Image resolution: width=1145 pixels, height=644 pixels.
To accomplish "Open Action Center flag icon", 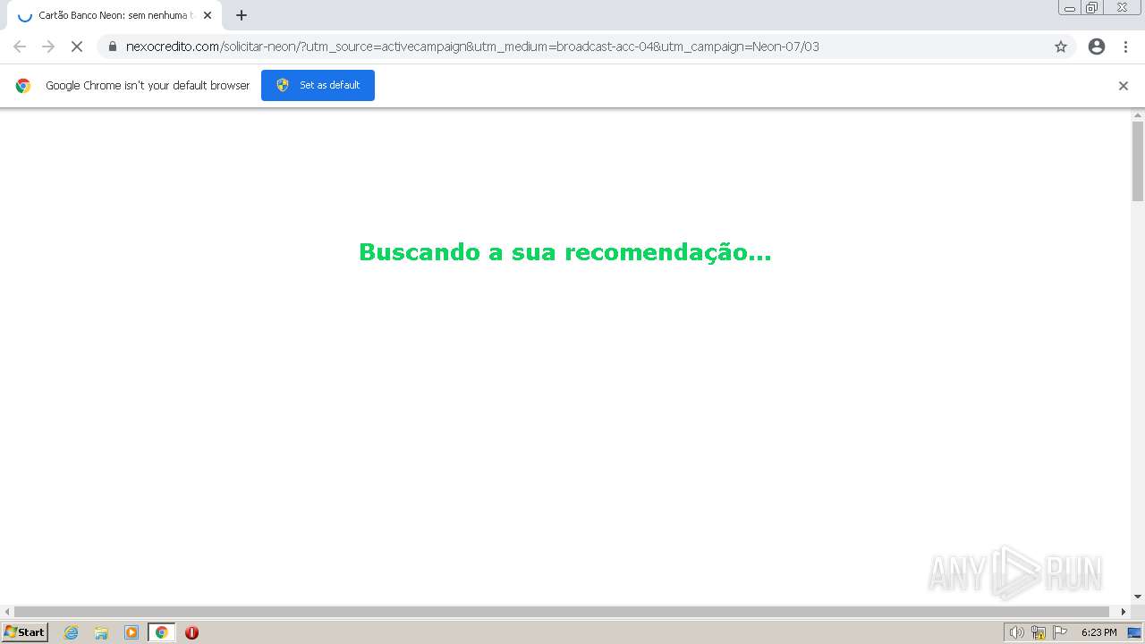I will (1060, 632).
